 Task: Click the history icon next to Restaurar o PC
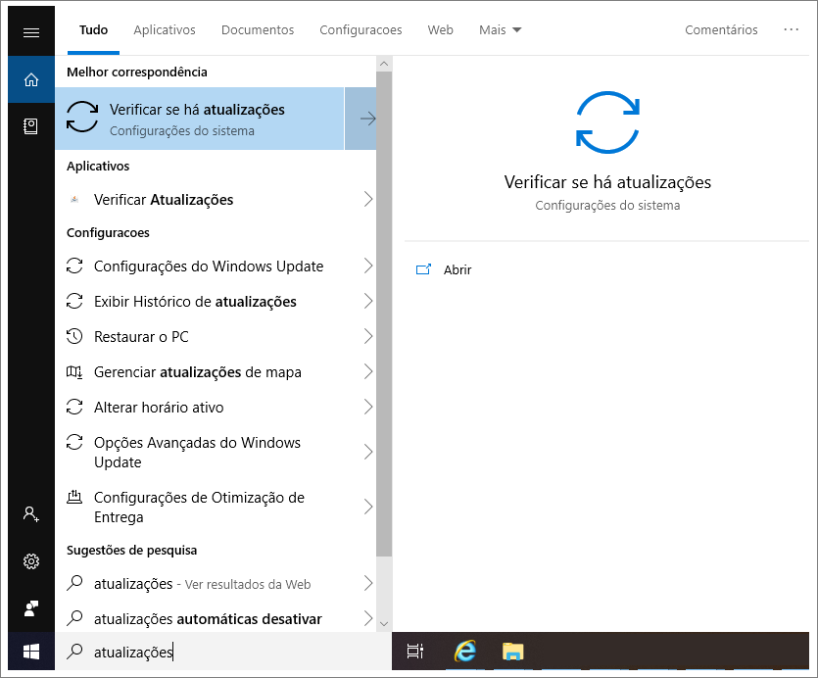pyautogui.click(x=74, y=336)
